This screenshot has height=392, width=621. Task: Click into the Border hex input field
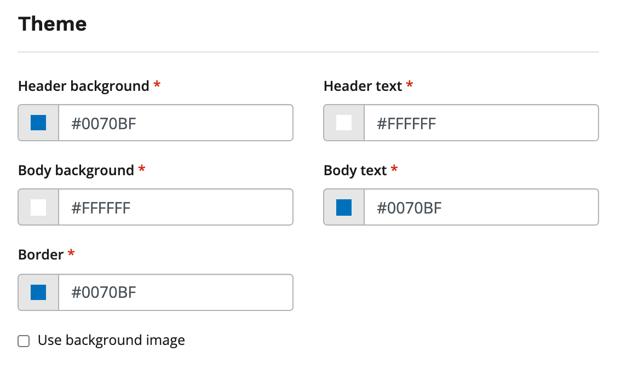(x=175, y=292)
